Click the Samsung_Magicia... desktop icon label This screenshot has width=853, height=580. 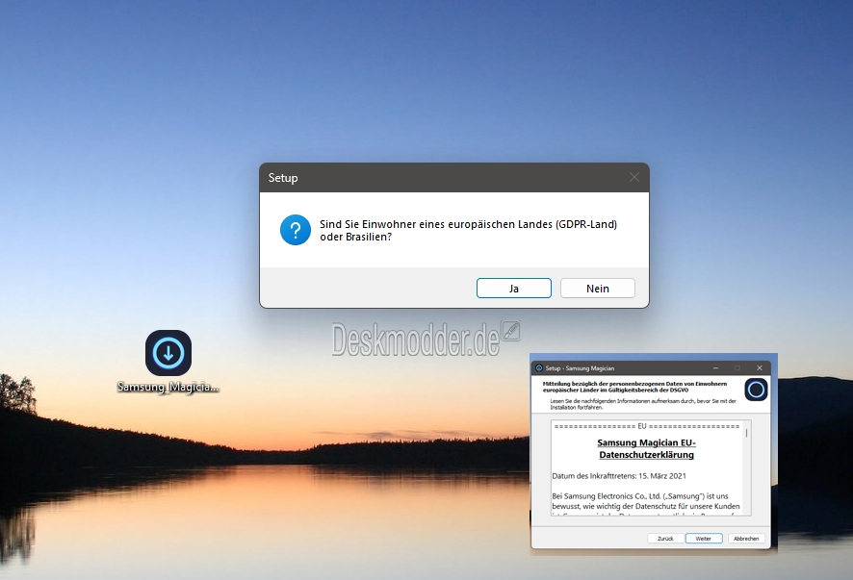(x=168, y=387)
